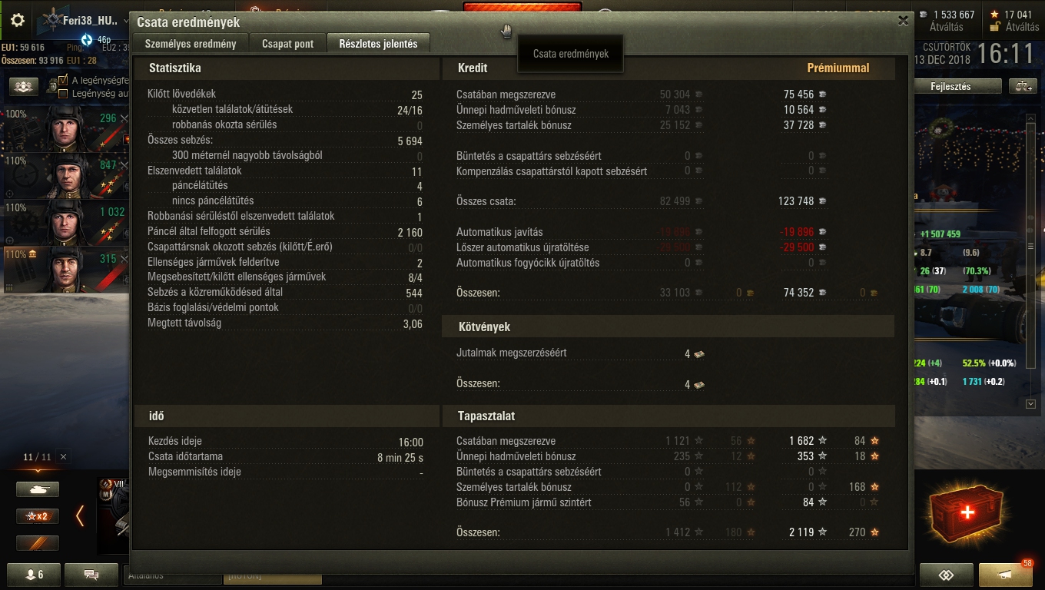This screenshot has height=590, width=1045.
Task: Enable the 'Legénység au…' checkbox
Action: 65,93
